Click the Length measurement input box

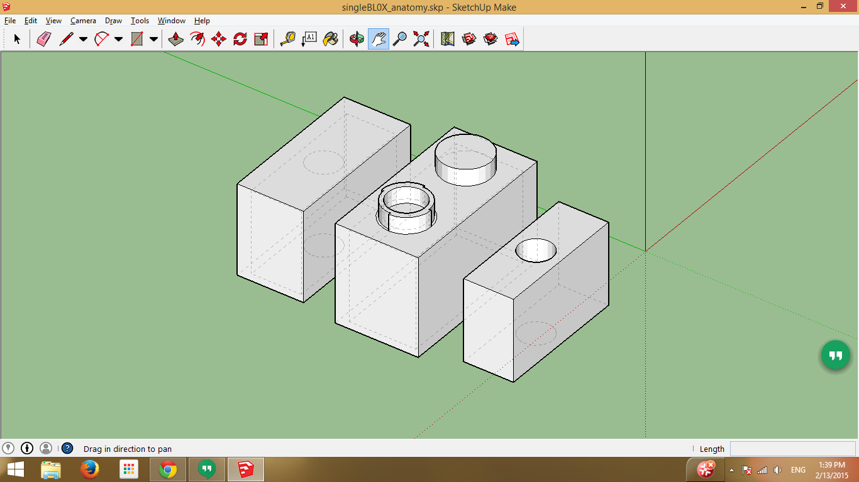coord(792,449)
